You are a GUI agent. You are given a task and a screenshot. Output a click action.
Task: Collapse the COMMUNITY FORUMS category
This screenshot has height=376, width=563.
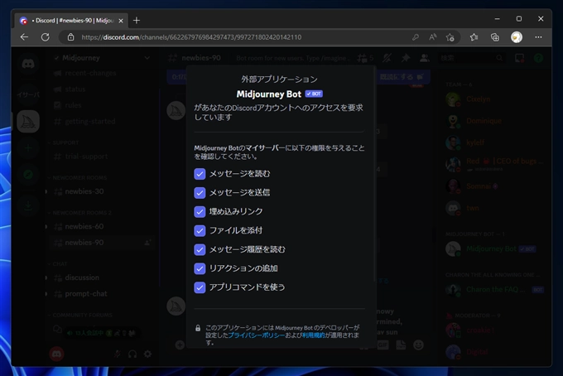[80, 315]
